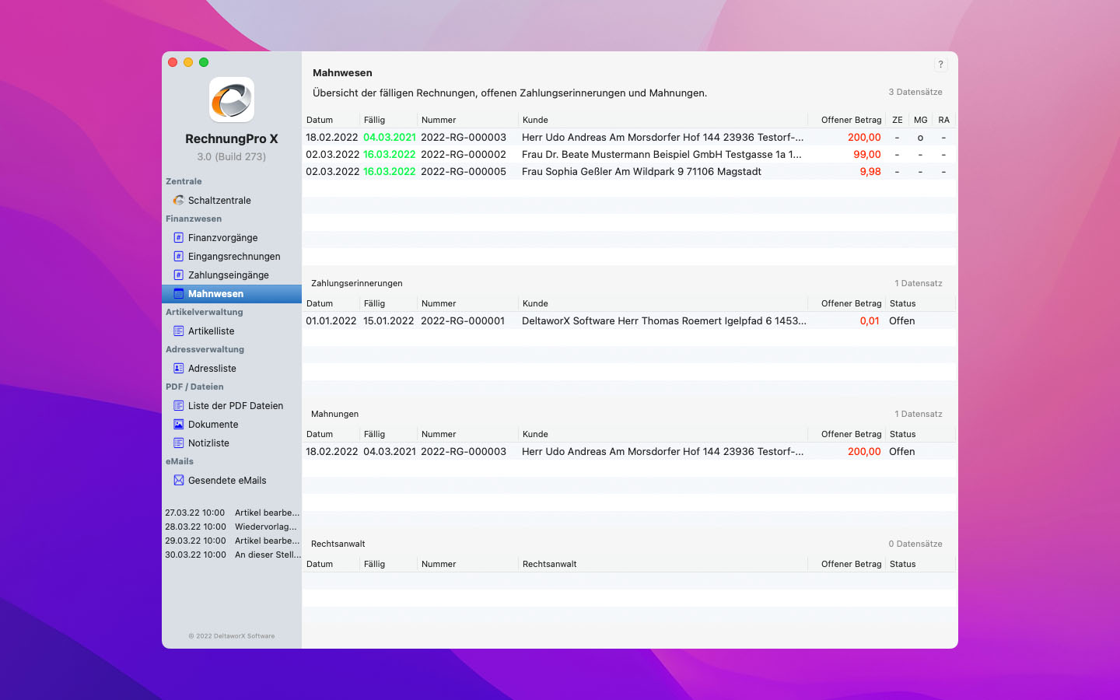
Task: Open help with the question mark button
Action: click(x=940, y=65)
